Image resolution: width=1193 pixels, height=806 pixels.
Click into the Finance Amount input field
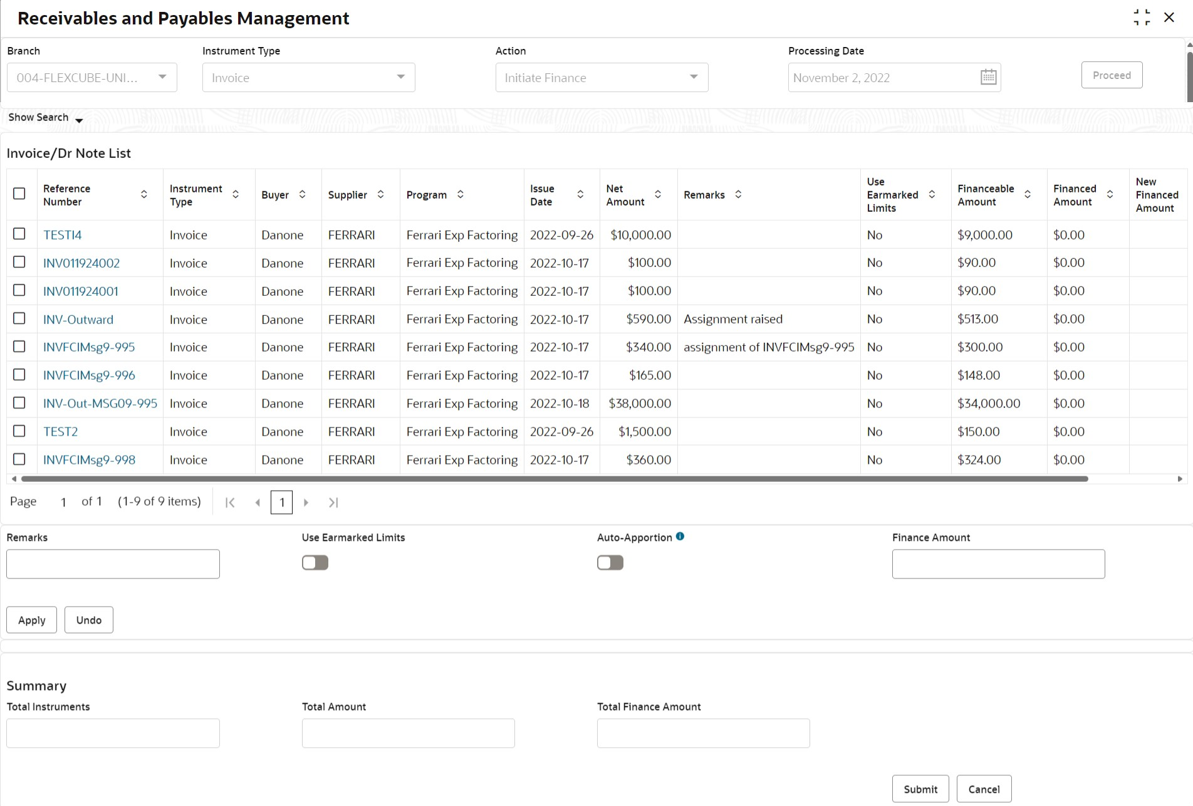click(x=998, y=564)
